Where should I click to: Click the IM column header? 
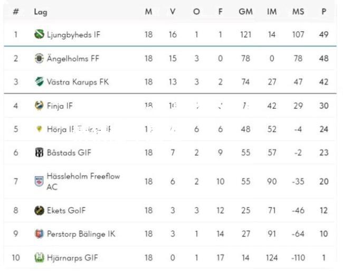point(272,12)
